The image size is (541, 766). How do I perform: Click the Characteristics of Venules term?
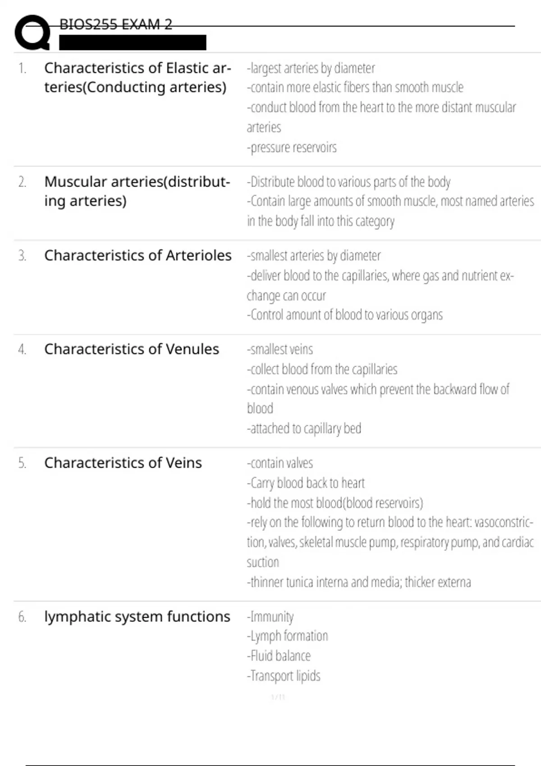[131, 349]
